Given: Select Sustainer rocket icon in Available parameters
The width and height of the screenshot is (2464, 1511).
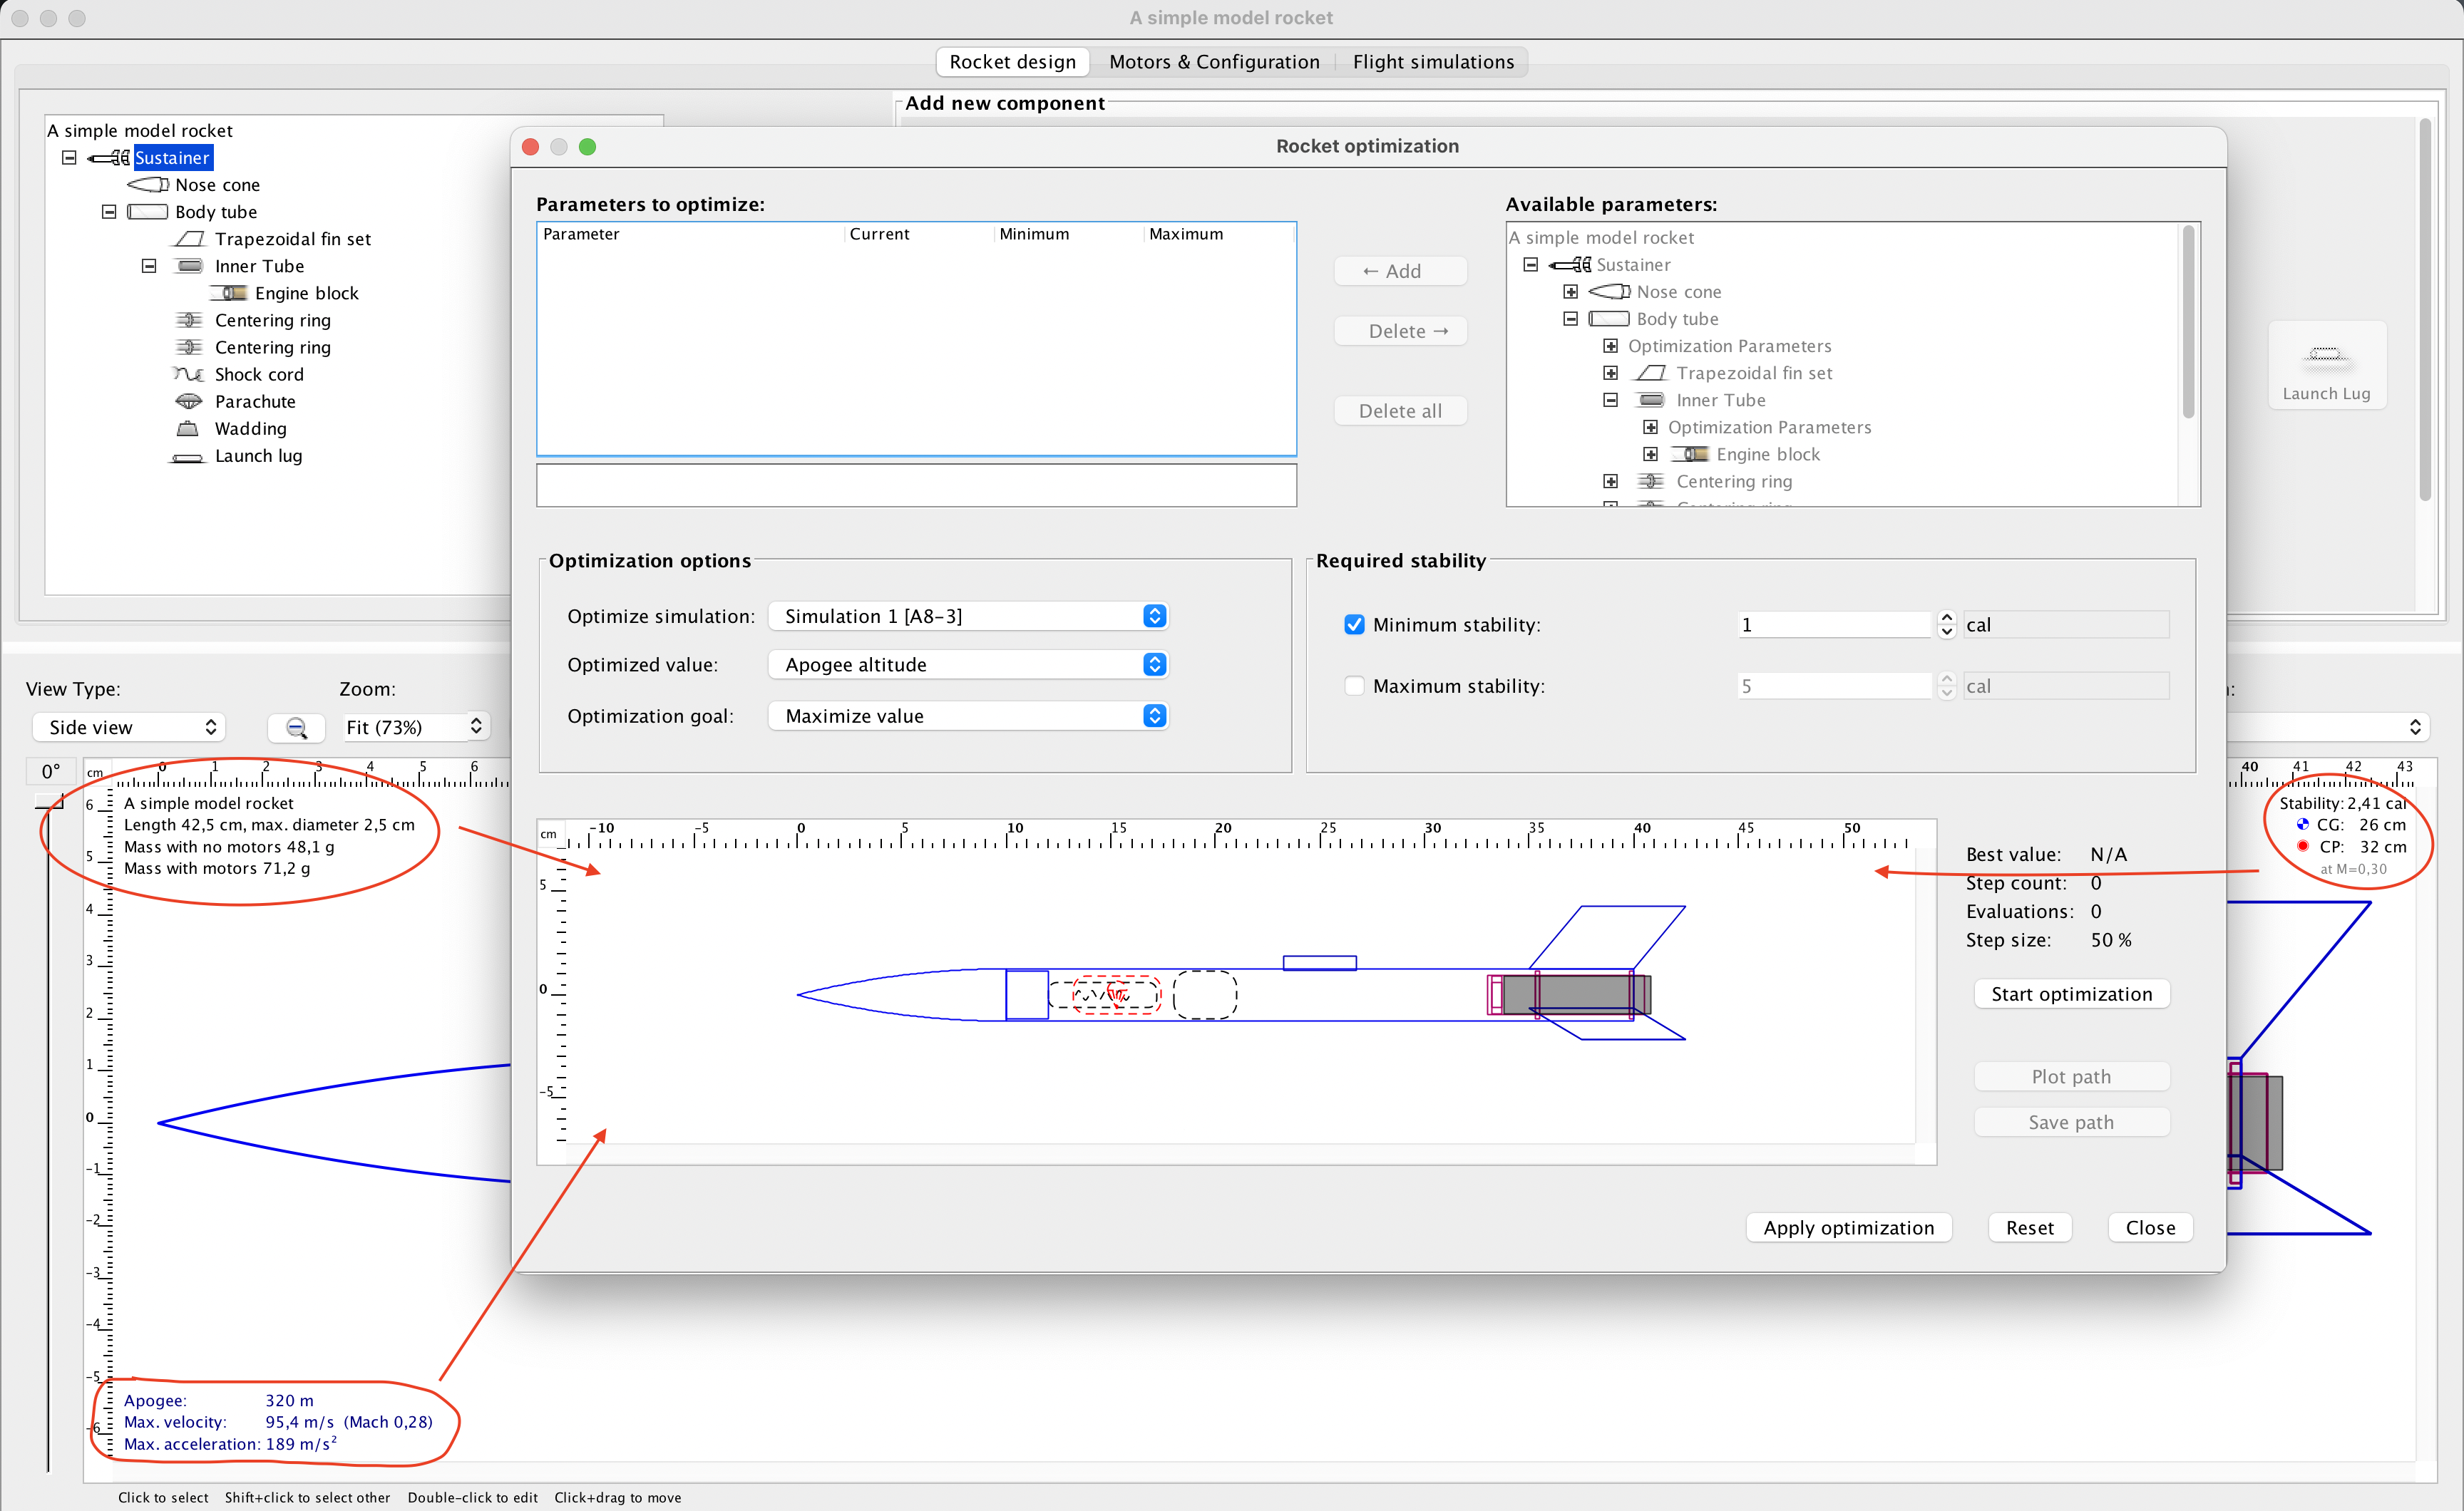Looking at the screenshot, I should click(1570, 265).
